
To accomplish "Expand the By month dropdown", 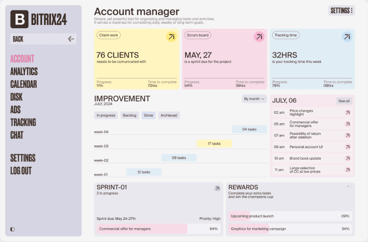I will (254, 99).
